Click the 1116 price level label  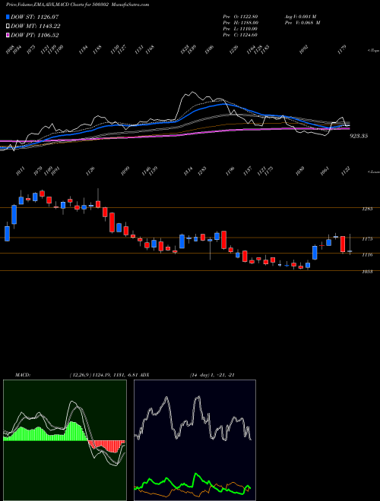pos(367,254)
